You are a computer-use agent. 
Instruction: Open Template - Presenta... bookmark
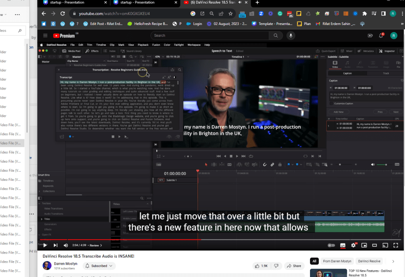click(x=272, y=24)
